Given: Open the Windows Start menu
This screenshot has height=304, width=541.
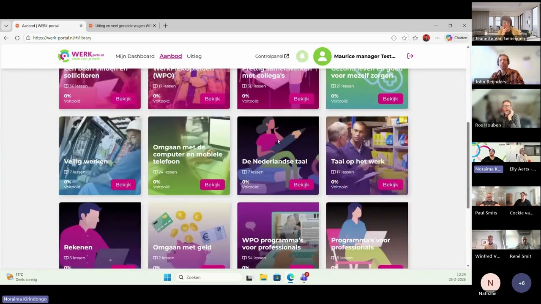Looking at the screenshot, I should (167, 277).
